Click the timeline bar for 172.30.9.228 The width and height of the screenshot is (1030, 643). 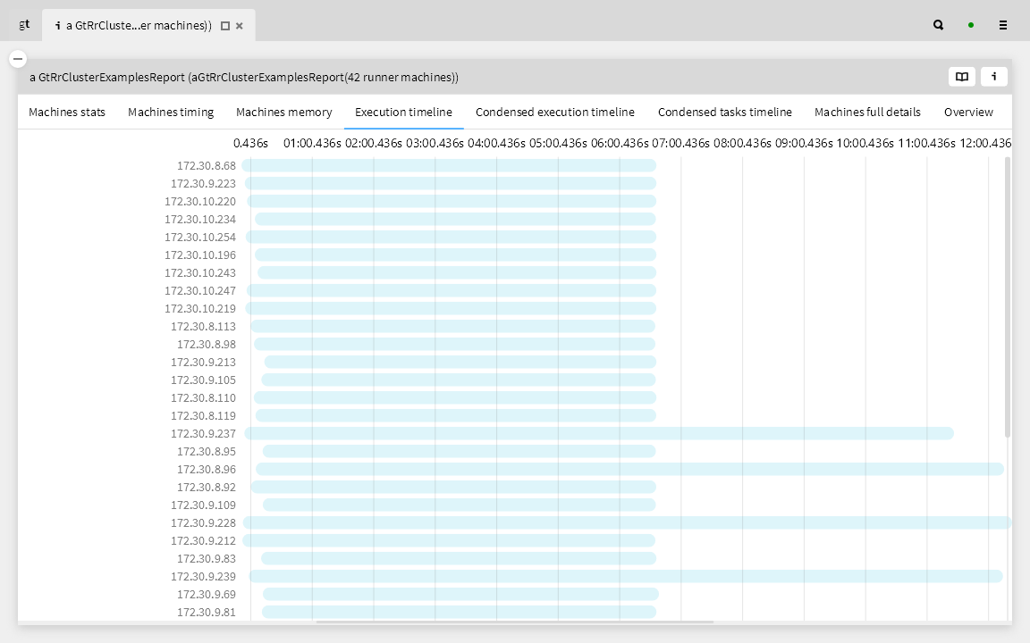[x=628, y=522]
